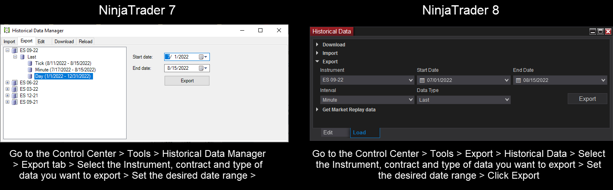Collapse the ES 09-22 tree node
Viewport: 613px width, 190px height.
[x=8, y=50]
